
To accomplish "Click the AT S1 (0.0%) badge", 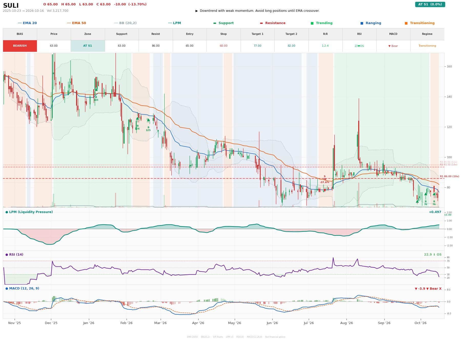I will tap(430, 4).
